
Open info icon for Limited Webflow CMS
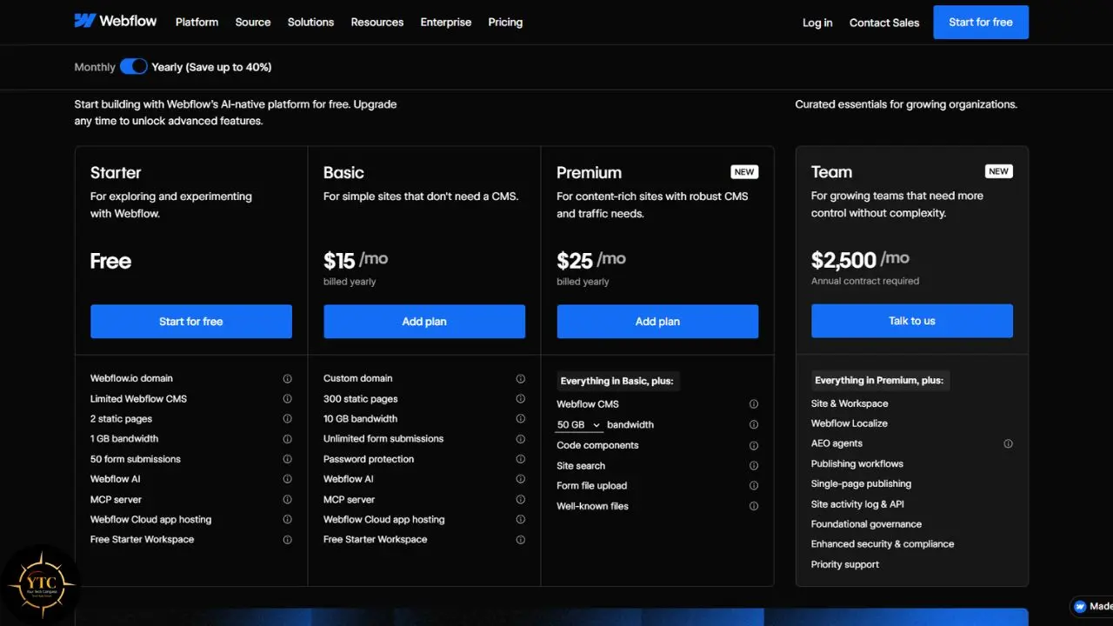287,399
